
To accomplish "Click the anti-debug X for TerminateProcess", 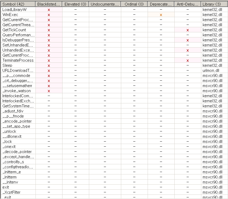I will (x=188, y=61).
